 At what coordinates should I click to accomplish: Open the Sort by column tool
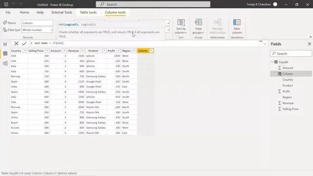[x=181, y=27]
